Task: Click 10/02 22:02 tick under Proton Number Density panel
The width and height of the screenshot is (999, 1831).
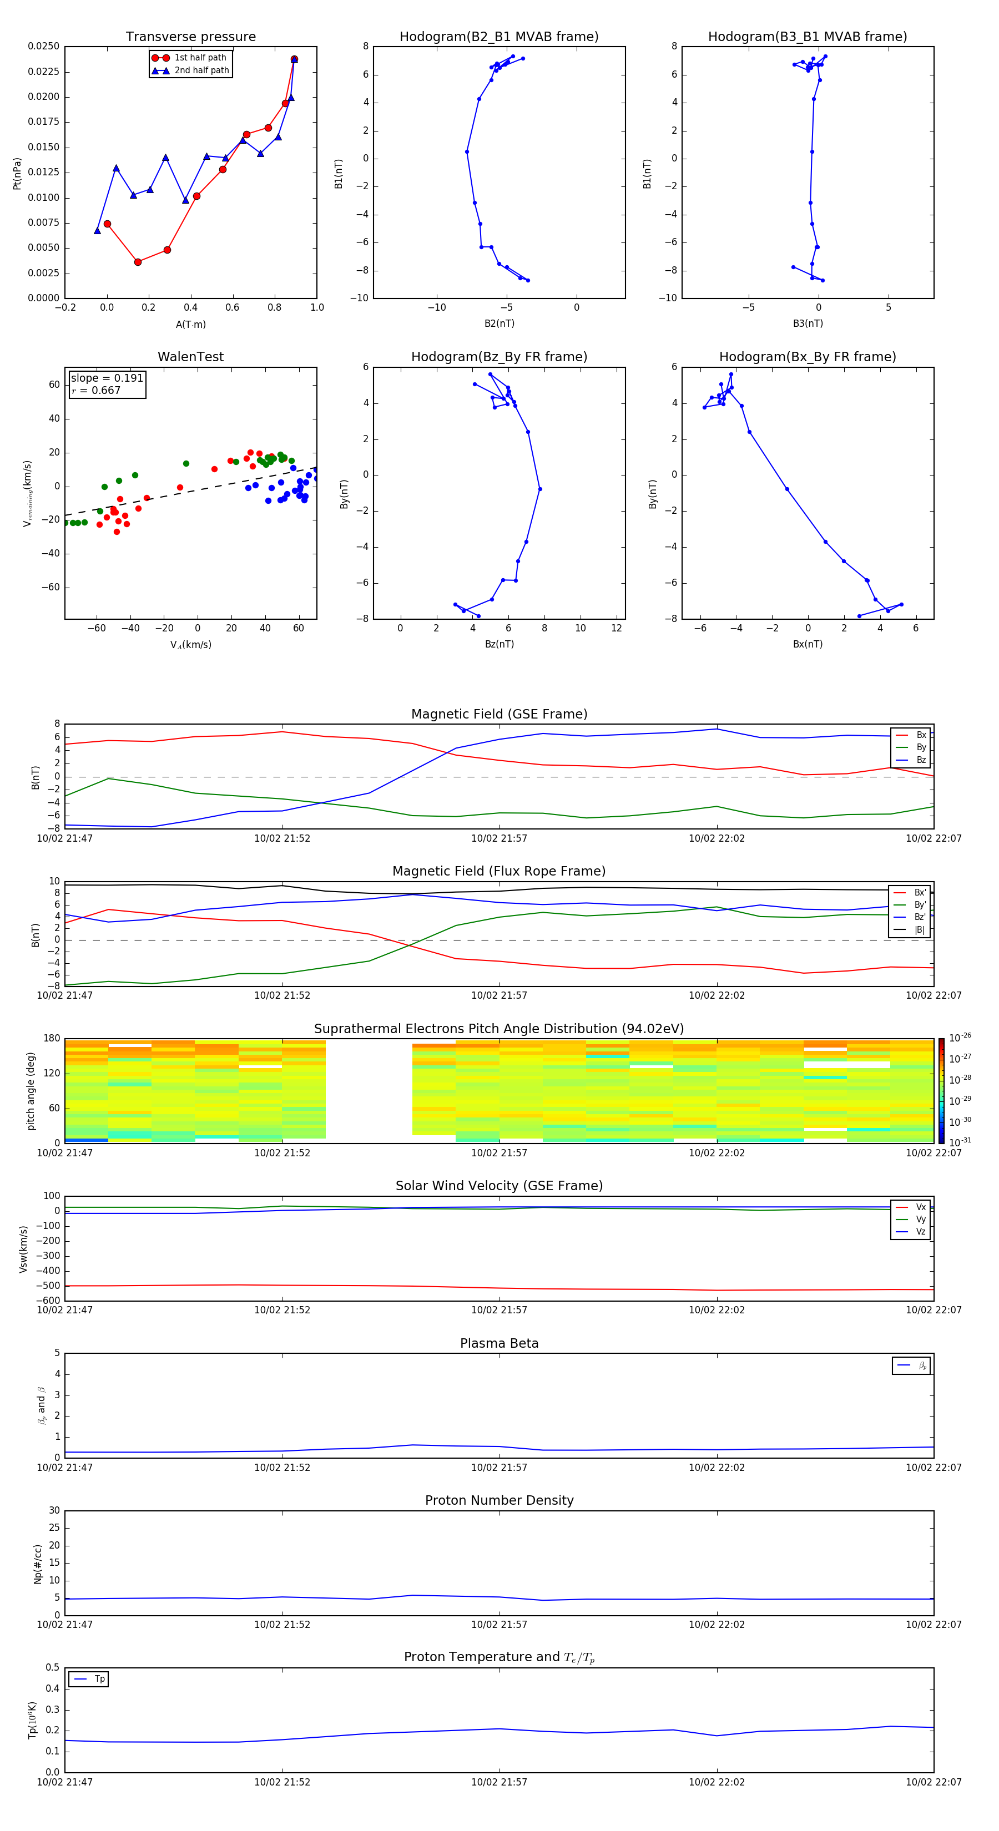Action: coord(717,1625)
